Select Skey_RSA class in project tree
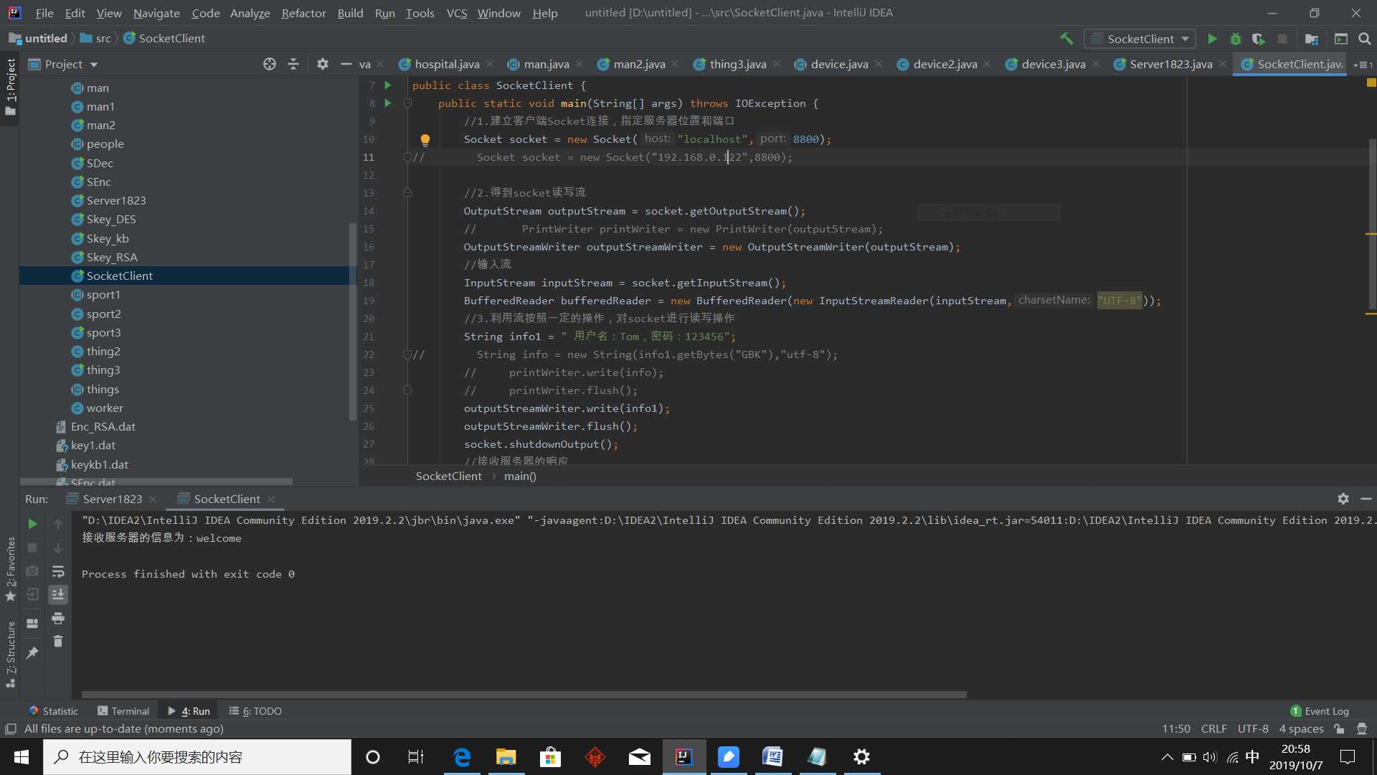The height and width of the screenshot is (775, 1377). [x=111, y=257]
